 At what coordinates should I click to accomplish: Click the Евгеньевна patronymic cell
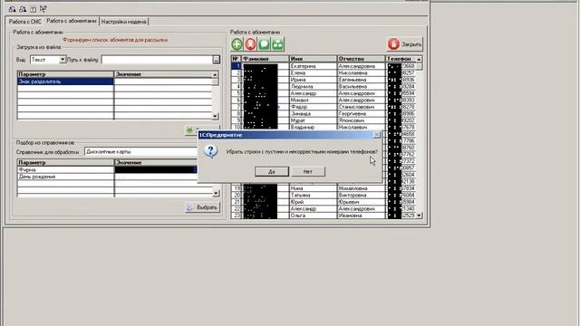[361, 80]
